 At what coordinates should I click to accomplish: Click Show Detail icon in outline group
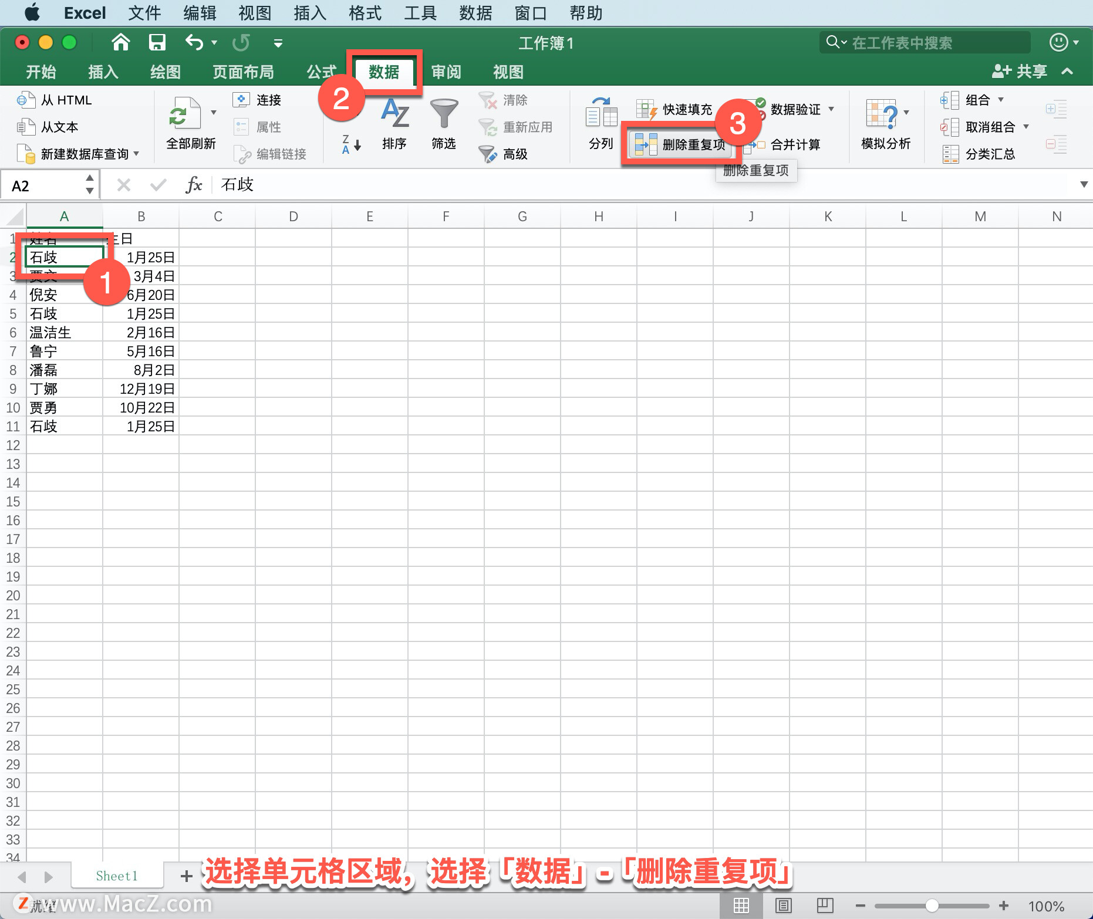point(1056,109)
